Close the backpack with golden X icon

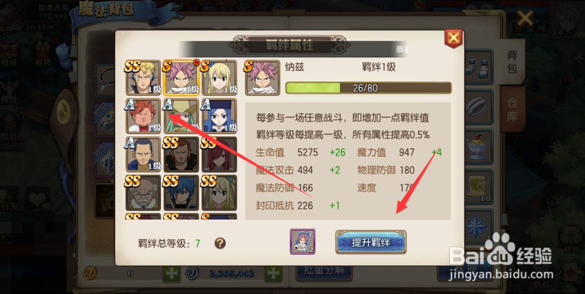pyautogui.click(x=525, y=18)
